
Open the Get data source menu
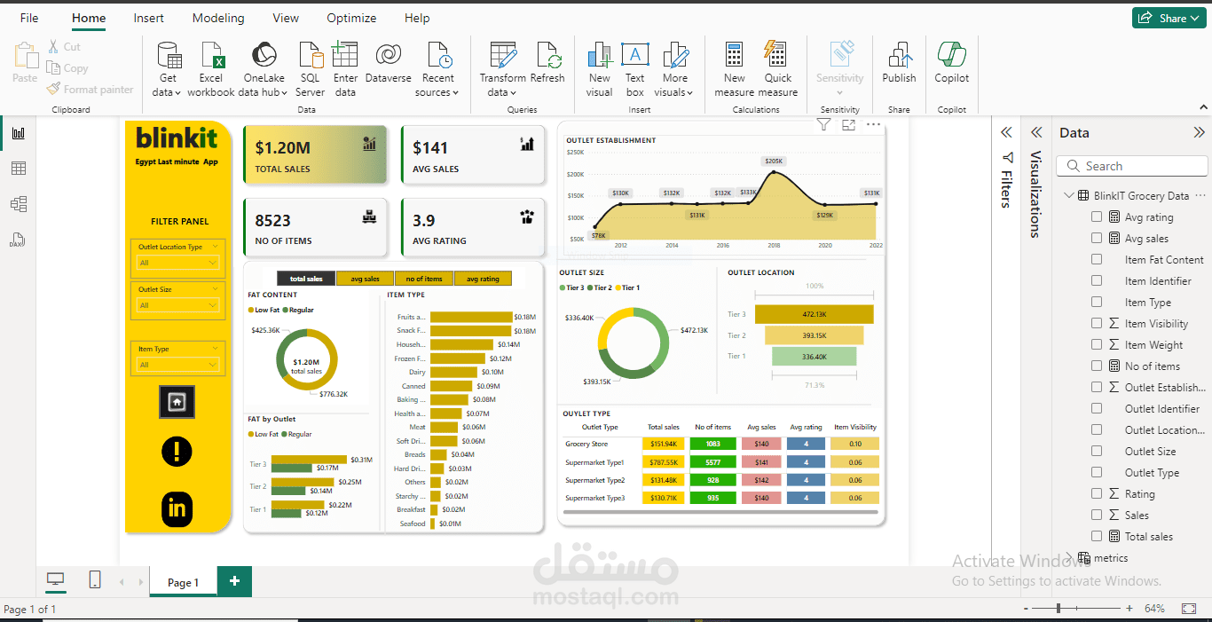167,69
